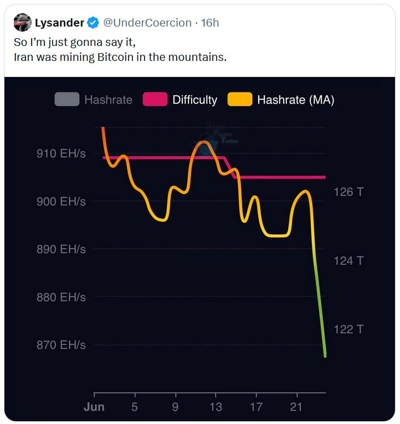Click the 122 T difficulty axis label
Screen dimensions: 400x424
point(348,329)
